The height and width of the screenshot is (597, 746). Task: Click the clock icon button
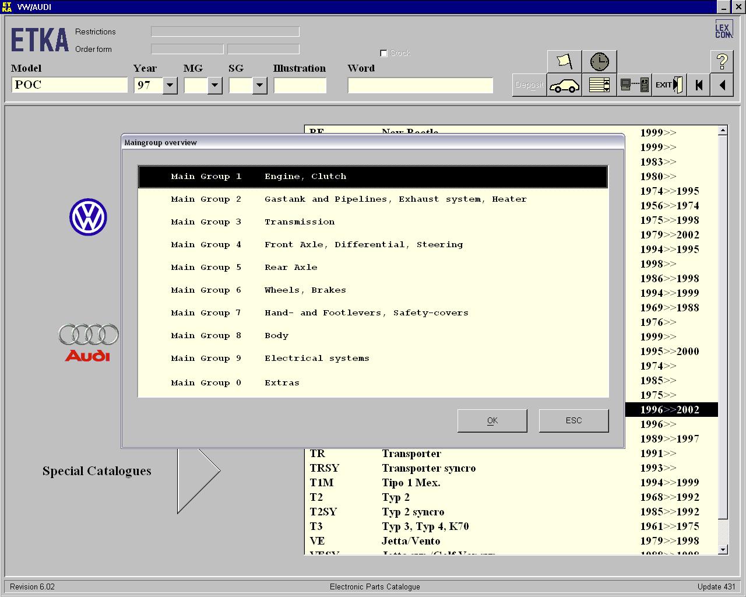pos(599,61)
